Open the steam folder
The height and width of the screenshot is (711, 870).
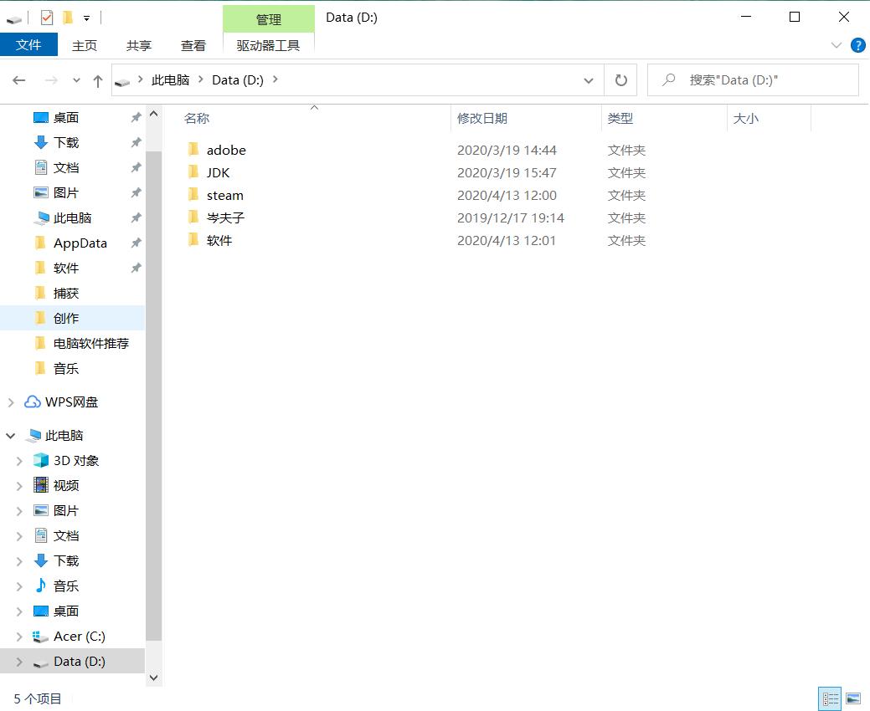click(x=224, y=195)
